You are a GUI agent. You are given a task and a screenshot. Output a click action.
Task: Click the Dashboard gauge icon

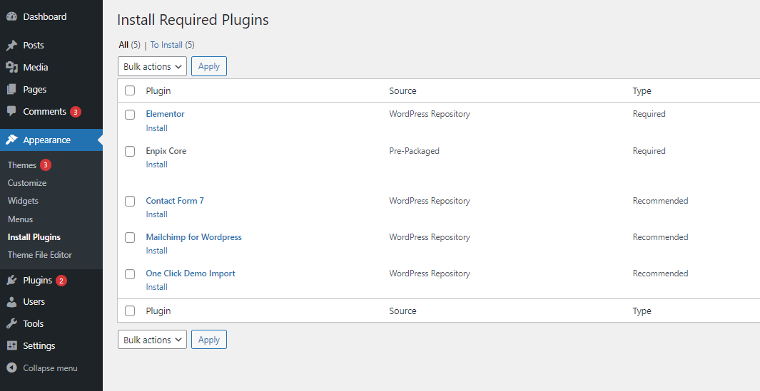pyautogui.click(x=11, y=16)
